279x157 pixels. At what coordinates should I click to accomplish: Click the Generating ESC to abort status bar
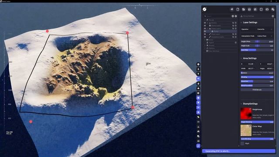(x=238, y=151)
